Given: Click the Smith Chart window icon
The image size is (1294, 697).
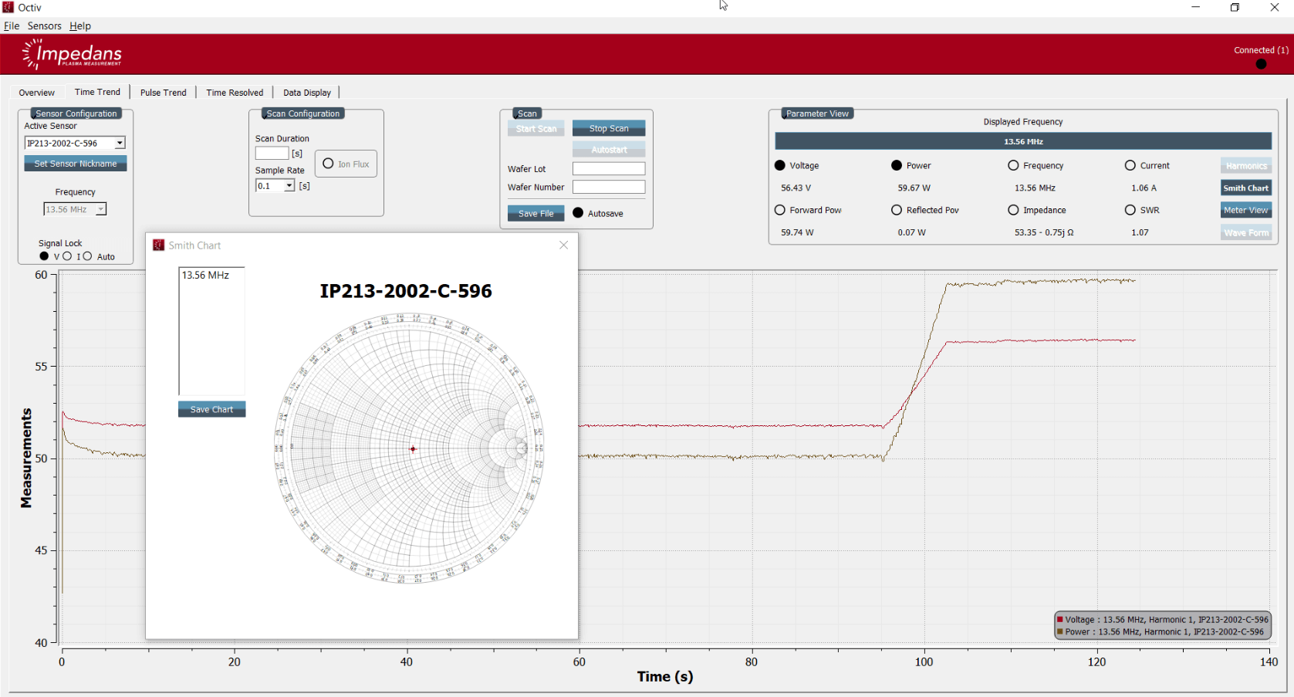Looking at the screenshot, I should (x=158, y=245).
